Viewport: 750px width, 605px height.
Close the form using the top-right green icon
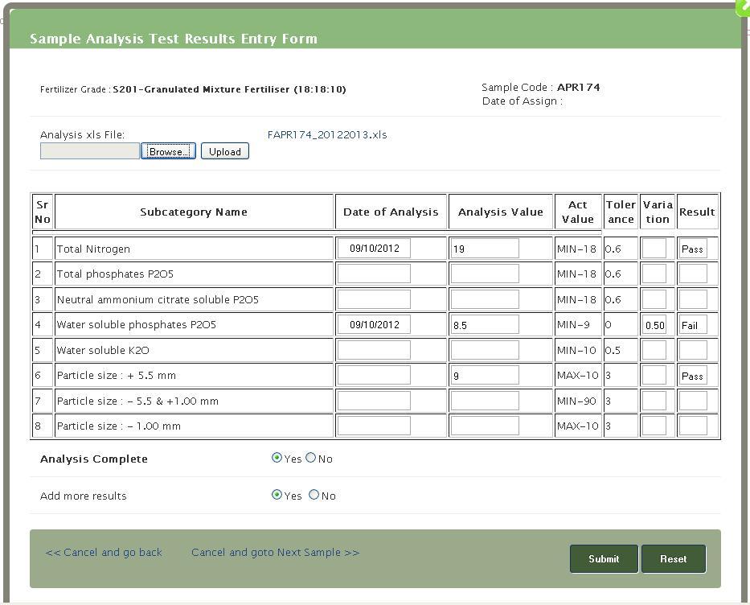pyautogui.click(x=743, y=6)
